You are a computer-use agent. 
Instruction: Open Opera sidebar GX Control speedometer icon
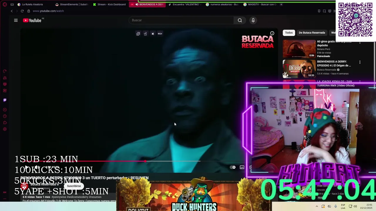5,71
